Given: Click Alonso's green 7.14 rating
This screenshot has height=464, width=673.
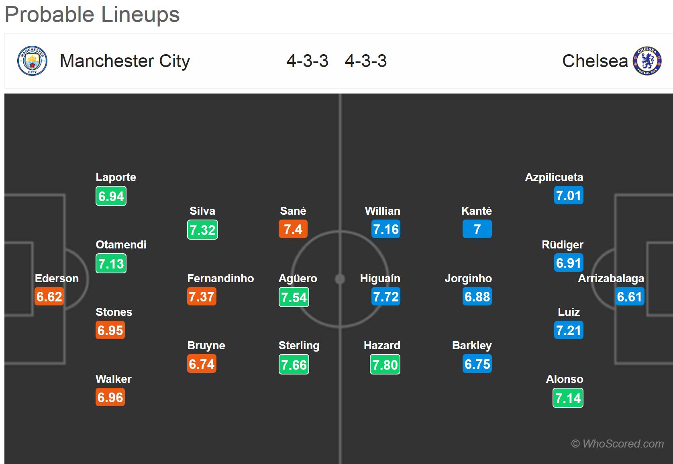Looking at the screenshot, I should tap(568, 398).
